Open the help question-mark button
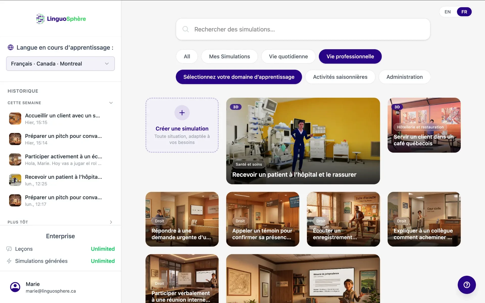 point(467,285)
